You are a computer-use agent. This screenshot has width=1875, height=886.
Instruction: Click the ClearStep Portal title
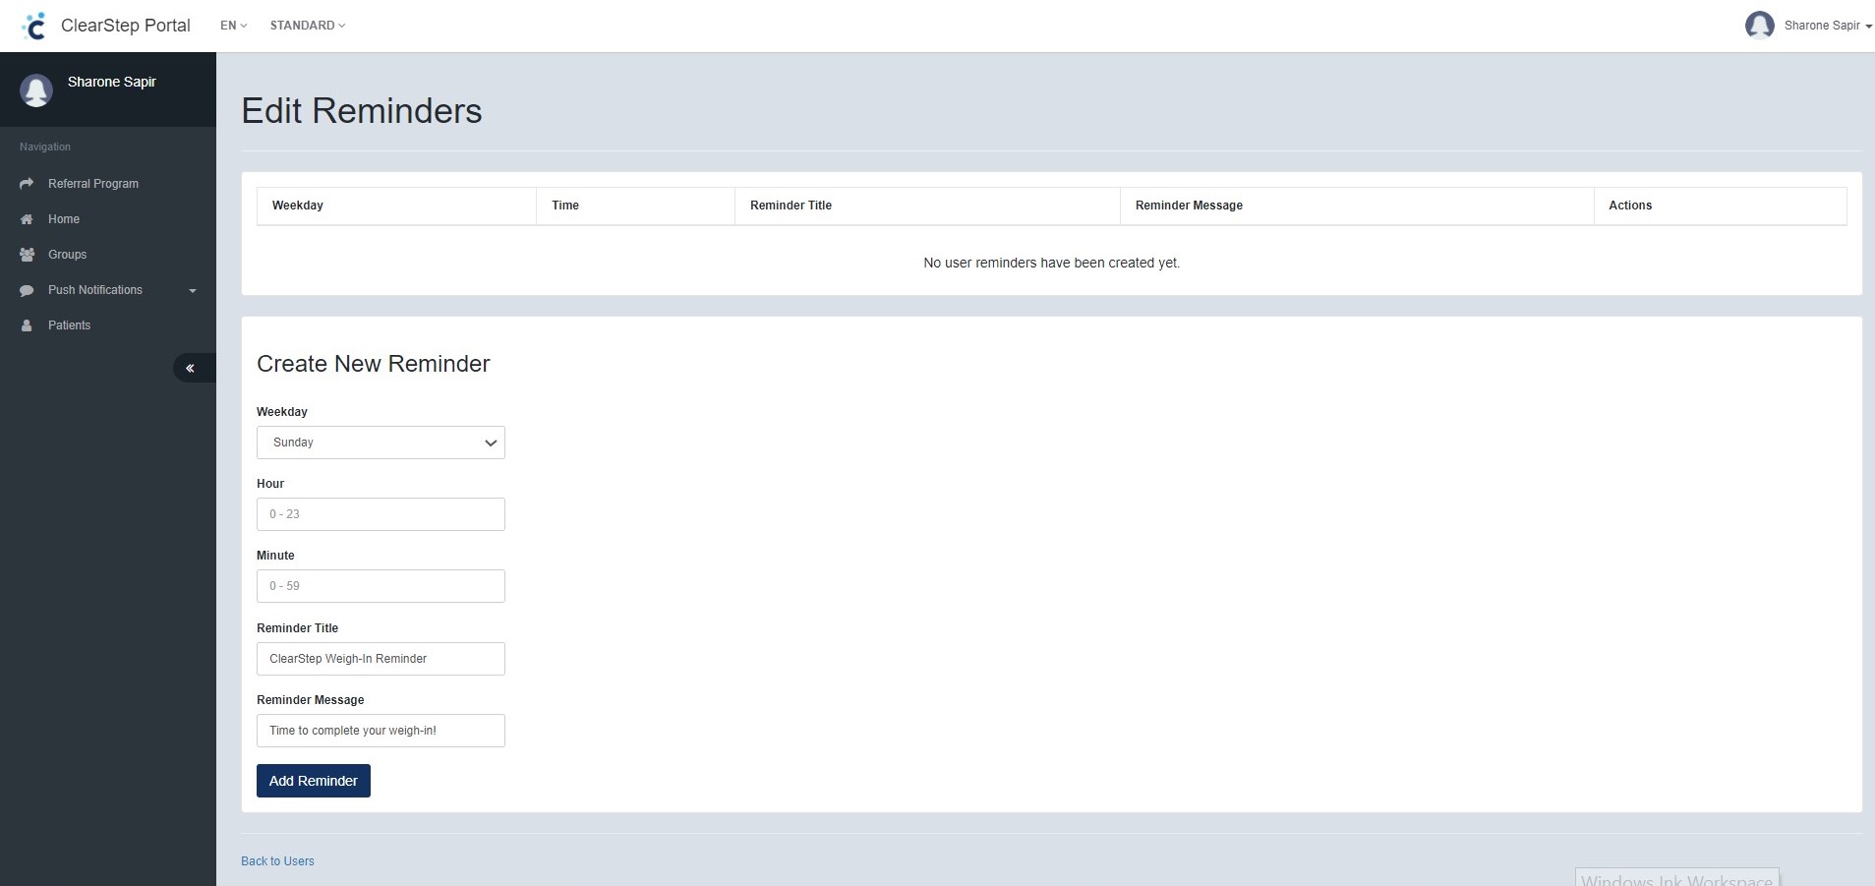[126, 26]
